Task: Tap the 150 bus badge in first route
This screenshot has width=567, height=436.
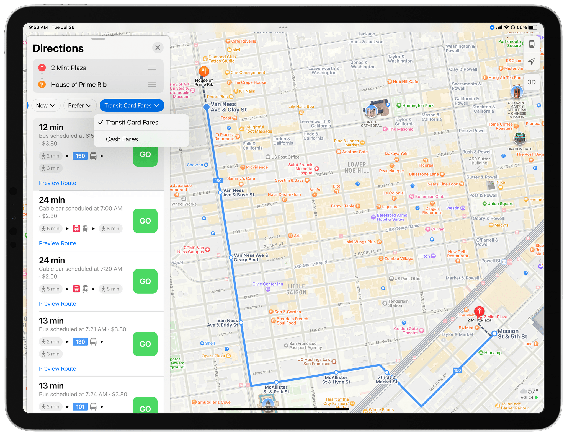Action: 80,156
